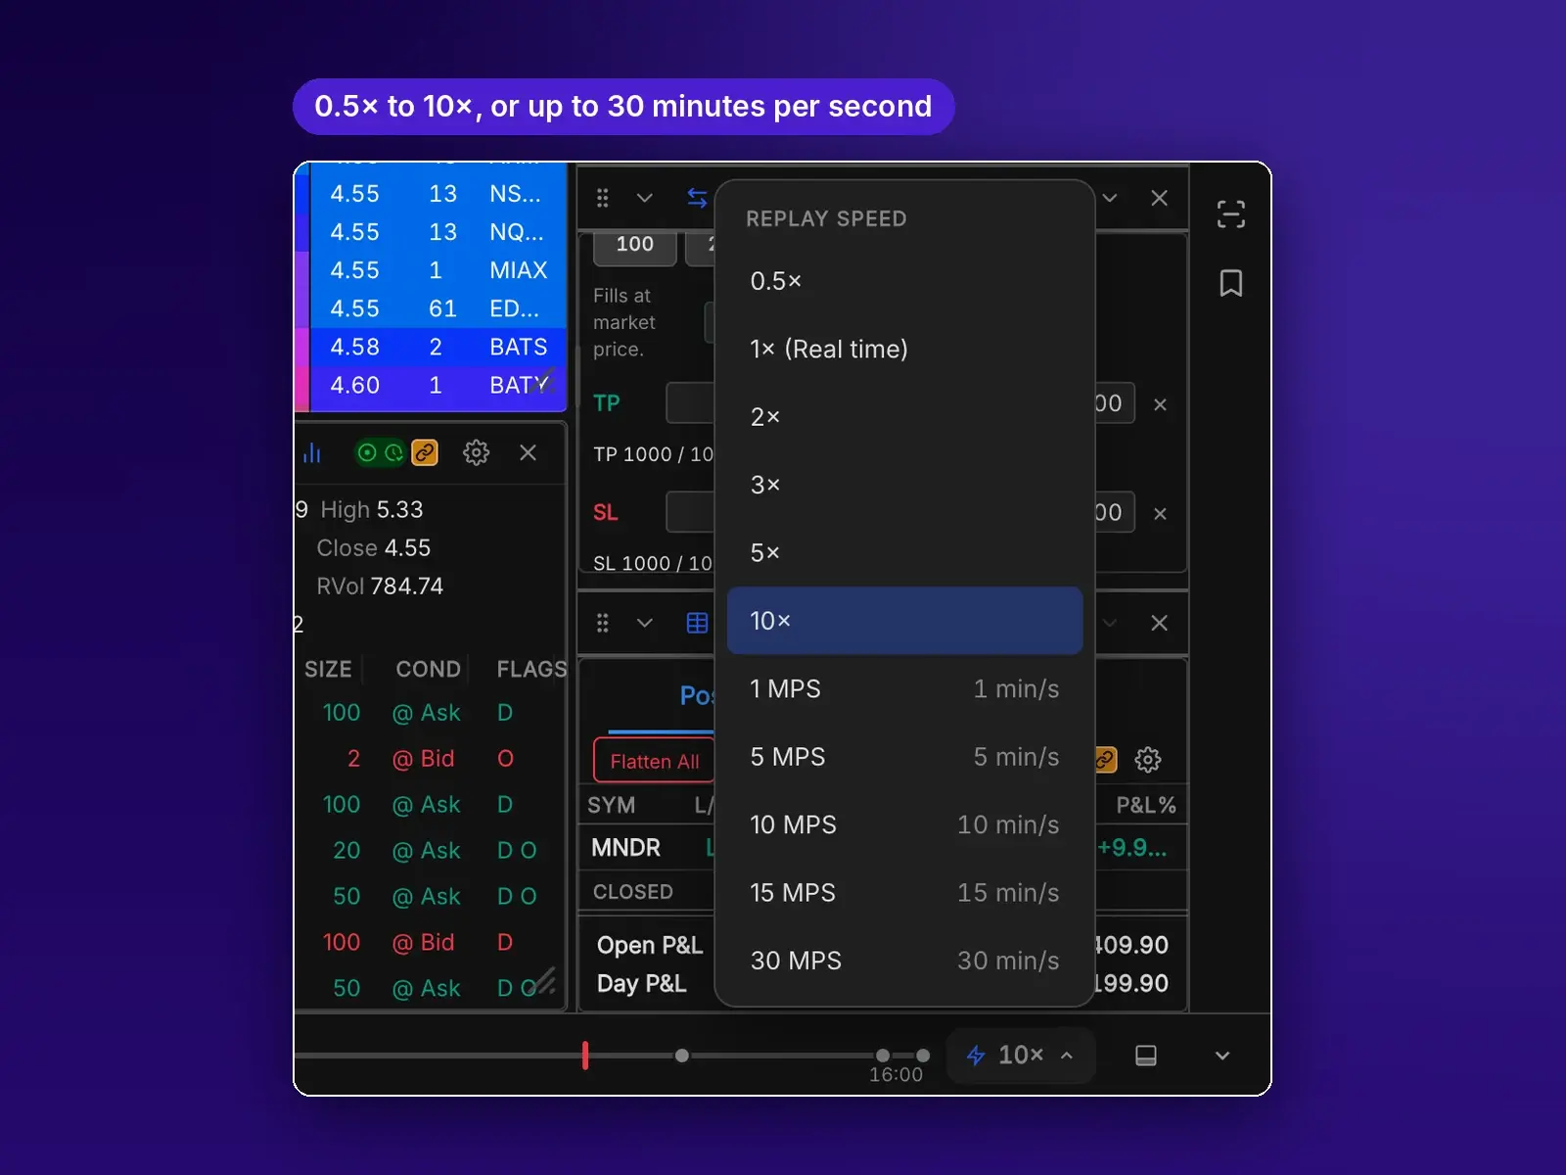This screenshot has width=1566, height=1175.
Task: Choose 1 MPS replay speed
Action: pos(904,688)
